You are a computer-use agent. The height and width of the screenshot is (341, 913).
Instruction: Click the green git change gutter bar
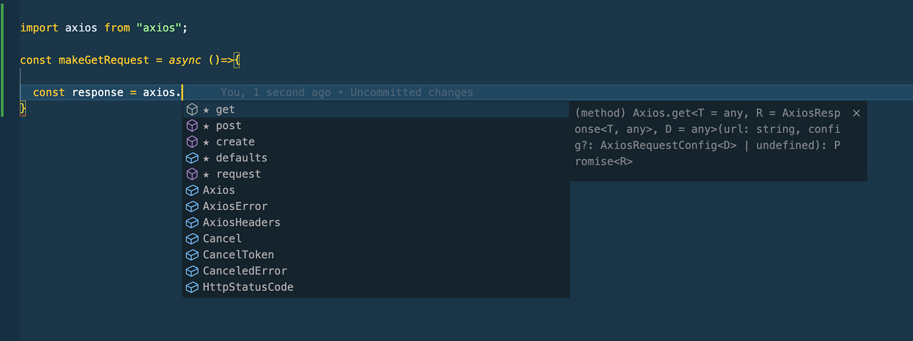point(2,60)
